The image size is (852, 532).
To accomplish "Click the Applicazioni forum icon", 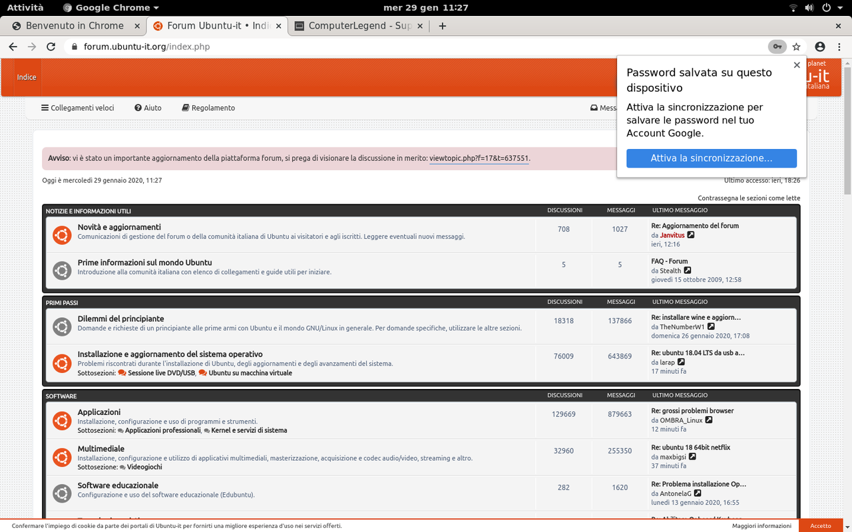I will pos(62,421).
